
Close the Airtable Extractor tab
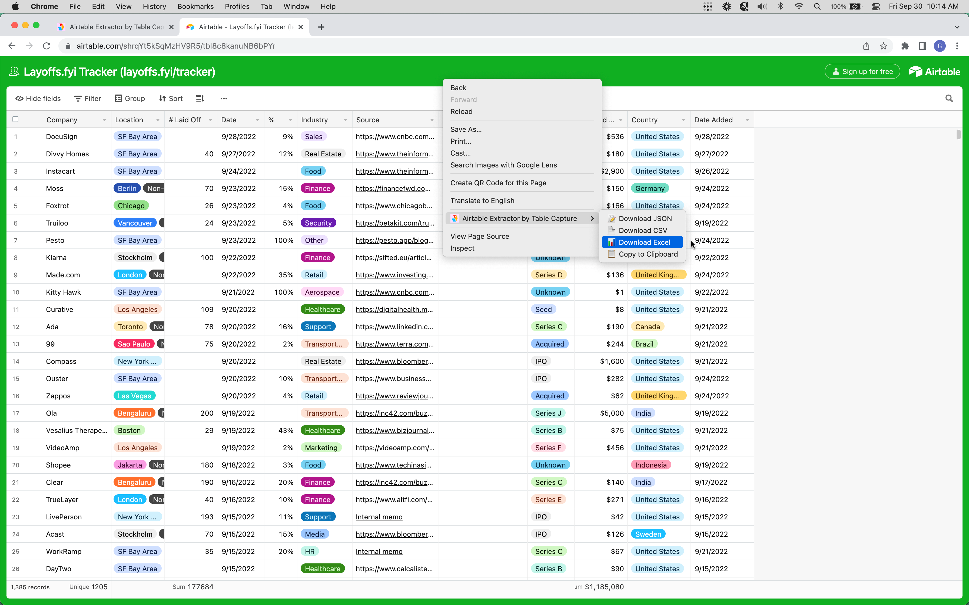(x=171, y=27)
